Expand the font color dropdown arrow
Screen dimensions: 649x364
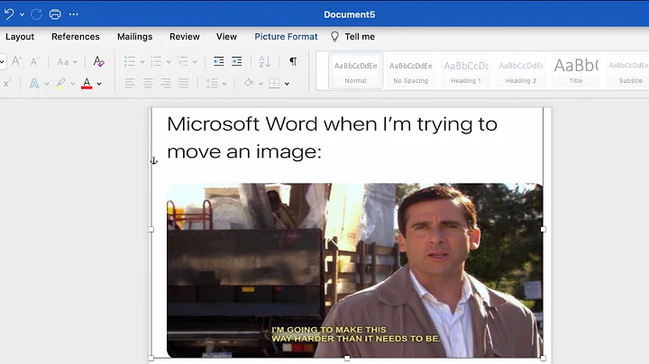click(99, 84)
